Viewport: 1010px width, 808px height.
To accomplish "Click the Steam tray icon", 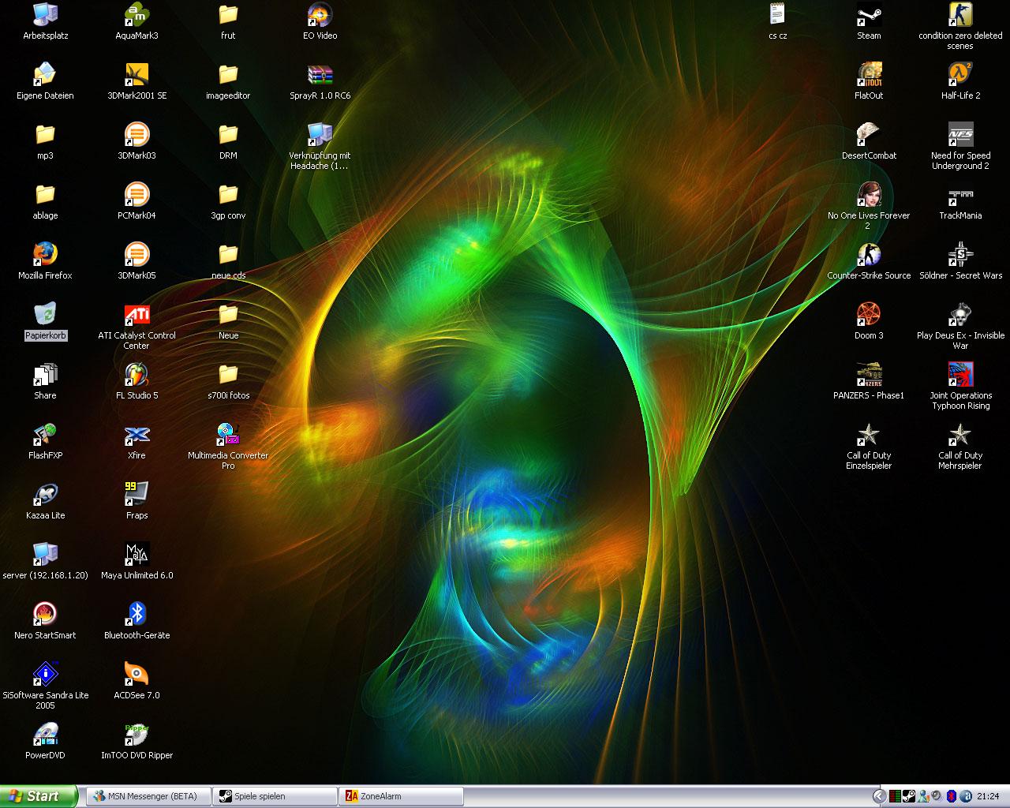I will (908, 796).
